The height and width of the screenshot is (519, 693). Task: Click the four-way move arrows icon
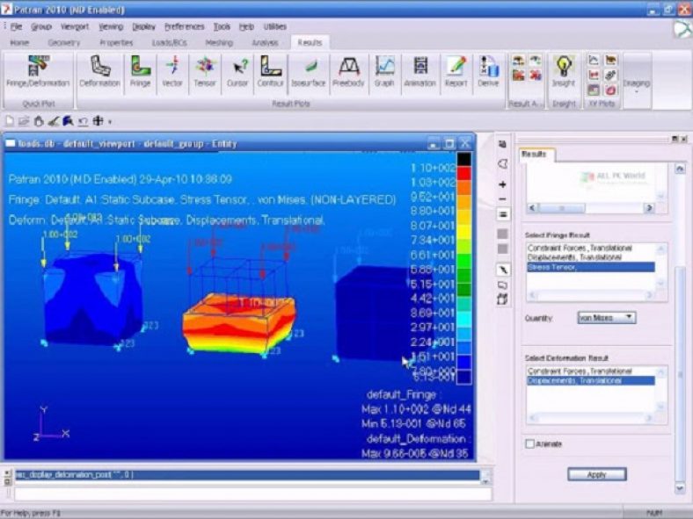(x=98, y=121)
